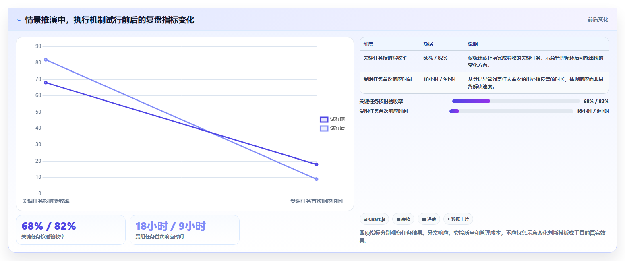Click the description starting 从登记异常到责任人
This screenshot has width=625, height=261.
tap(536, 83)
